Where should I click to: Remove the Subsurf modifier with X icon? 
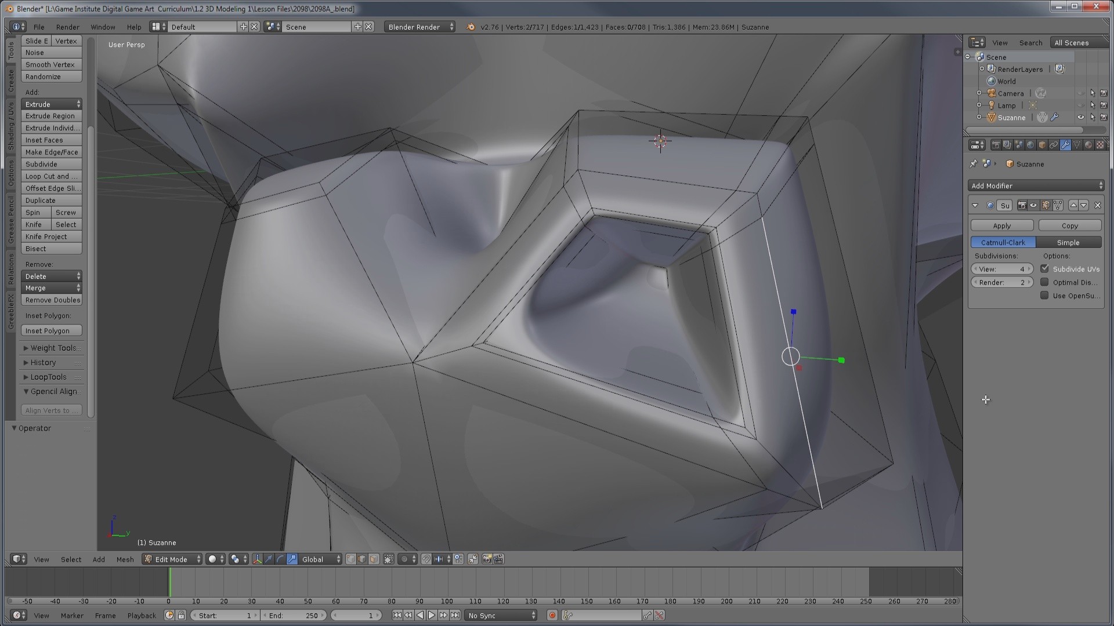pos(1098,205)
